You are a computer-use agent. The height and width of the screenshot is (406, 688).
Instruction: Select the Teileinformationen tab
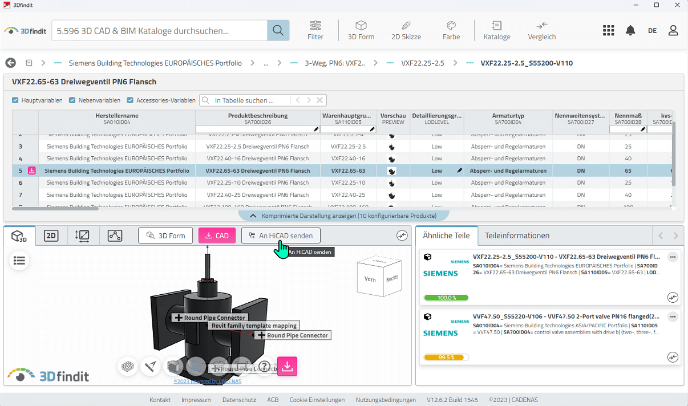click(517, 236)
